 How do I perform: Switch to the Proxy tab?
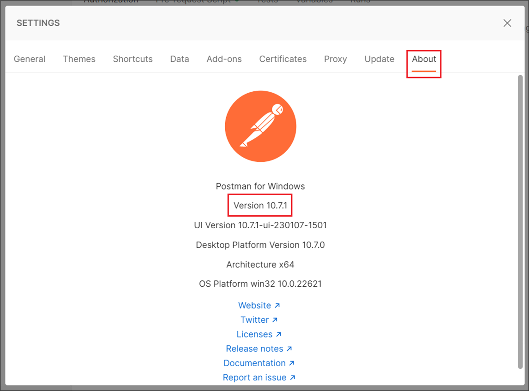[x=335, y=59]
